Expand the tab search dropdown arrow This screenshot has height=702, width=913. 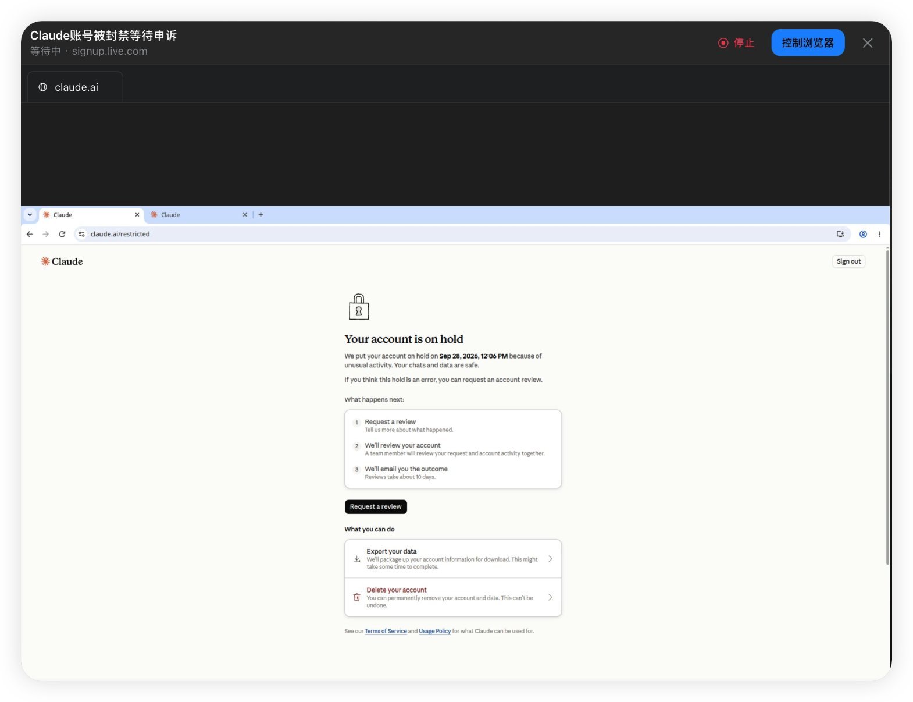[30, 215]
